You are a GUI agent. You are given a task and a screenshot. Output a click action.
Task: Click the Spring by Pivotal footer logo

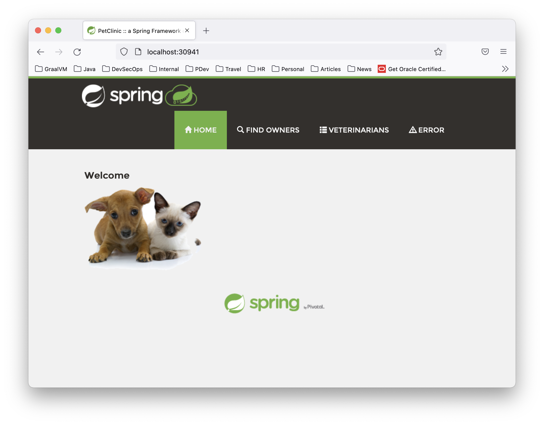[274, 303]
